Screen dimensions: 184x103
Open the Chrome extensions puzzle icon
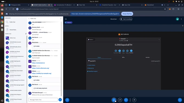173,9
